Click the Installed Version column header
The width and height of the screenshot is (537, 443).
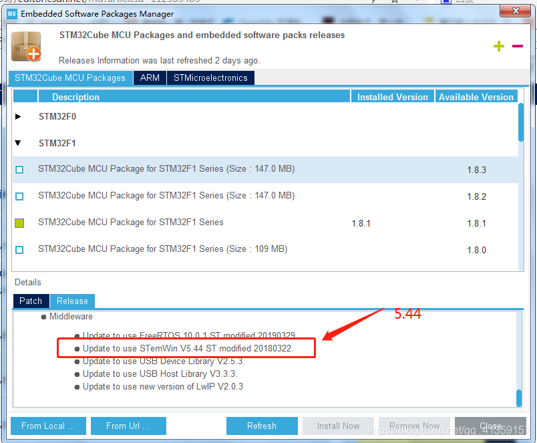393,97
